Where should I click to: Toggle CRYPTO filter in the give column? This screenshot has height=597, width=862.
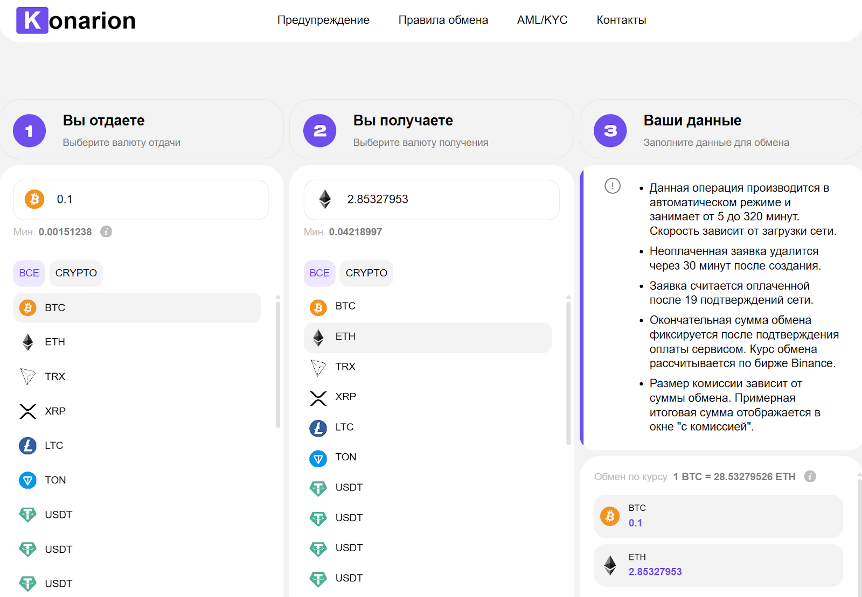[76, 273]
